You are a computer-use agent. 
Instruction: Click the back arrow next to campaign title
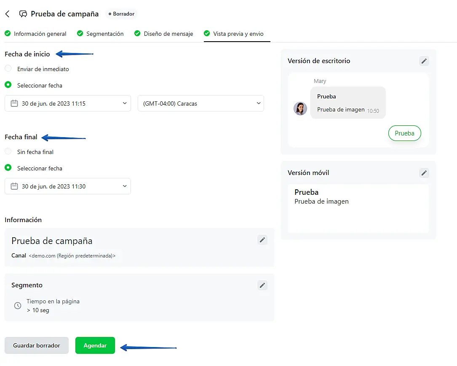point(7,14)
